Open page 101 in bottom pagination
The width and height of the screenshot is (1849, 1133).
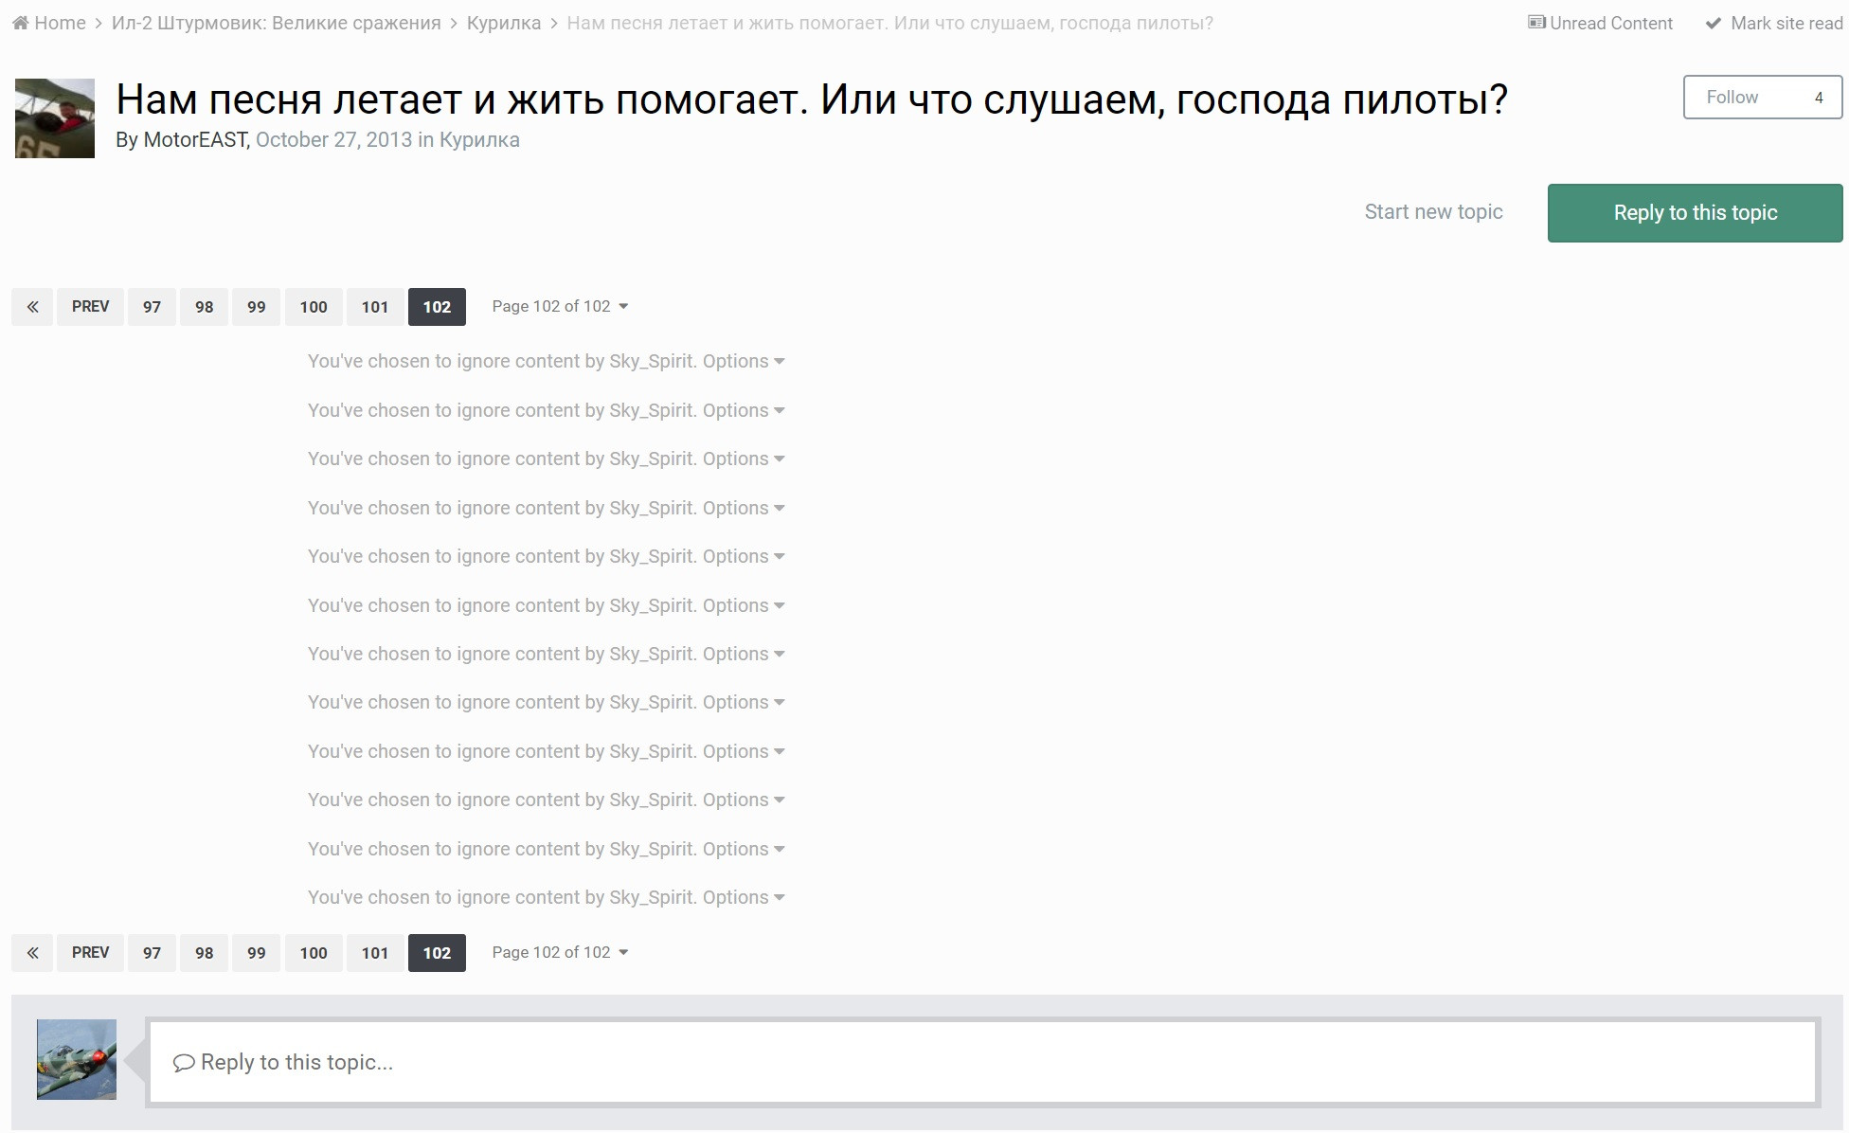(375, 953)
